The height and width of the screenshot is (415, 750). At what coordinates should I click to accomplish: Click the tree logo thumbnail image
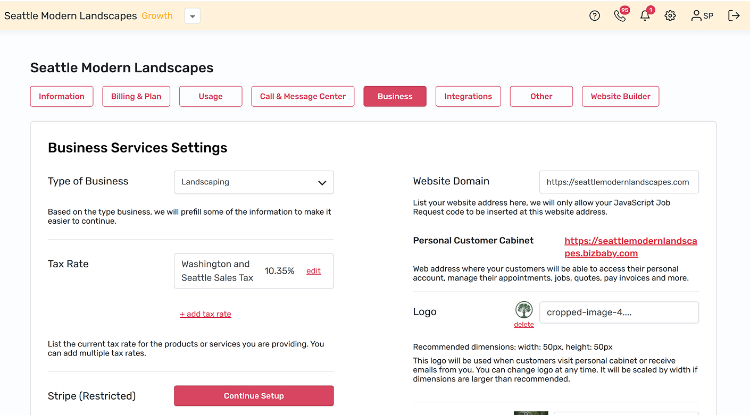[x=524, y=310]
